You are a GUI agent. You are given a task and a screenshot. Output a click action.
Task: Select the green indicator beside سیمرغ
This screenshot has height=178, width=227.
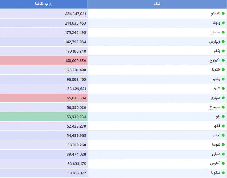coord(223,107)
